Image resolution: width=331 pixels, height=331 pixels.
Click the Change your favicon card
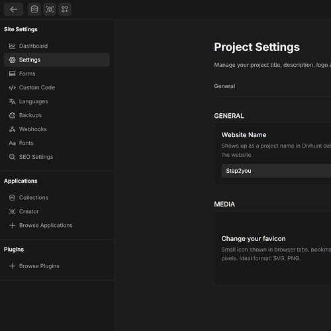tap(273, 248)
